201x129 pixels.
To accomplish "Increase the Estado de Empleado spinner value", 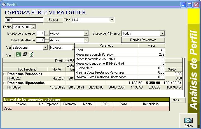I will (47, 32).
